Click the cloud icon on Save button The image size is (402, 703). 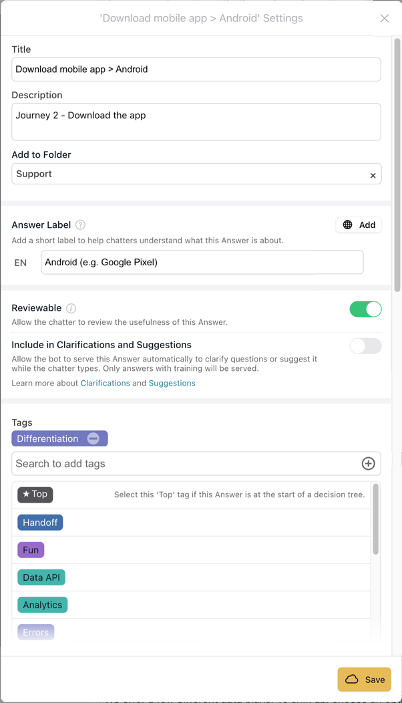(352, 680)
